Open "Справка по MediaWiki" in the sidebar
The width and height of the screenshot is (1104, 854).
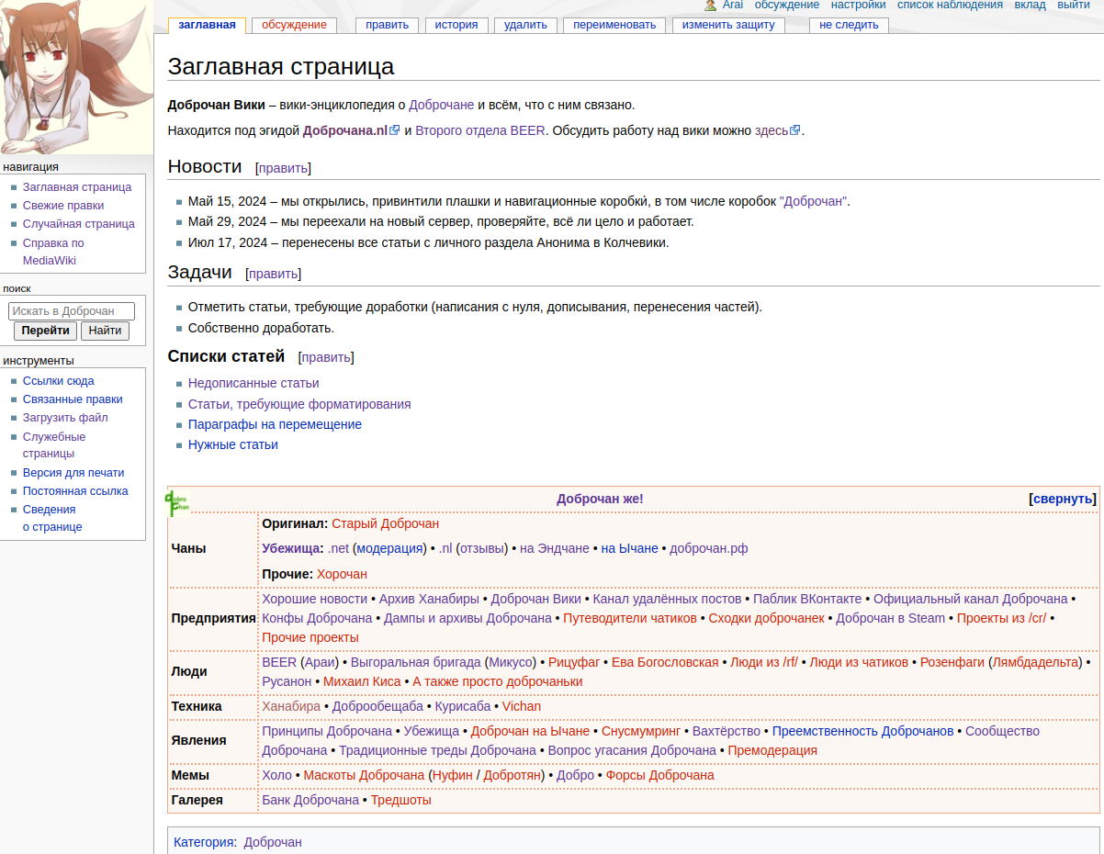[53, 252]
